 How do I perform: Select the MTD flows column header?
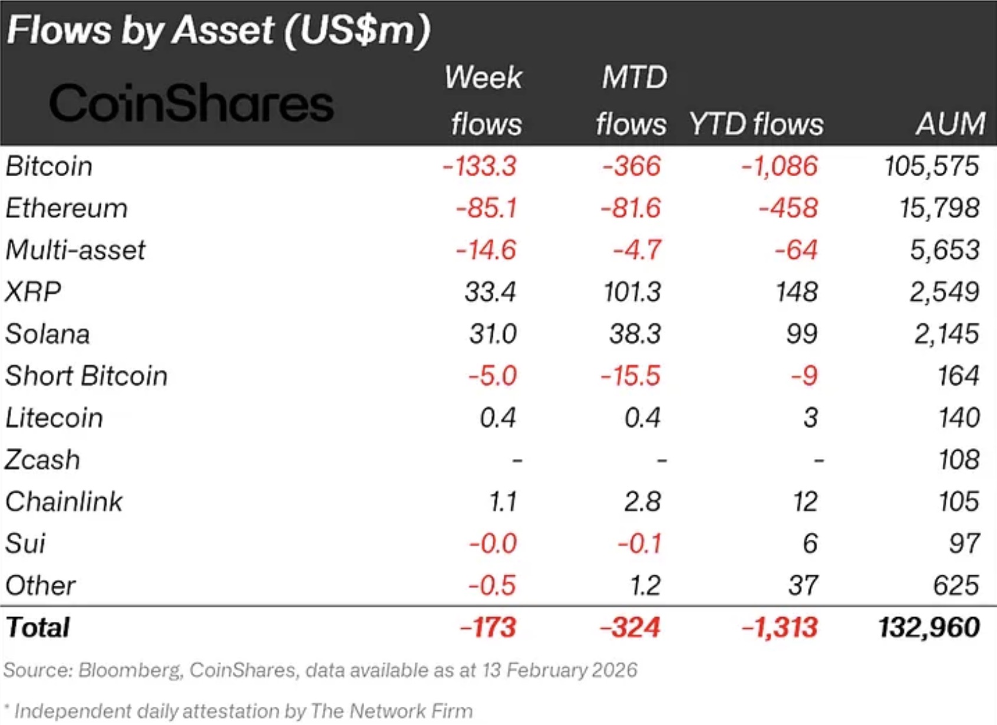pyautogui.click(x=632, y=101)
